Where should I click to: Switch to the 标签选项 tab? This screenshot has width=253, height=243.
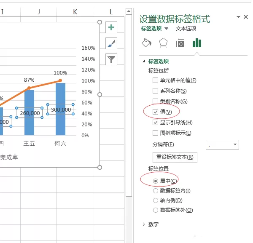click(x=151, y=29)
